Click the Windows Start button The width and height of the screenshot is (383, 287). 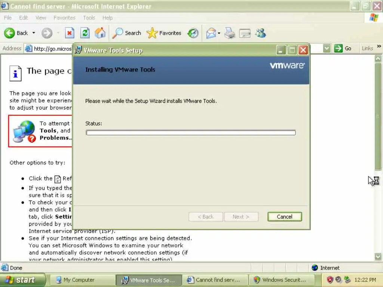click(23, 280)
